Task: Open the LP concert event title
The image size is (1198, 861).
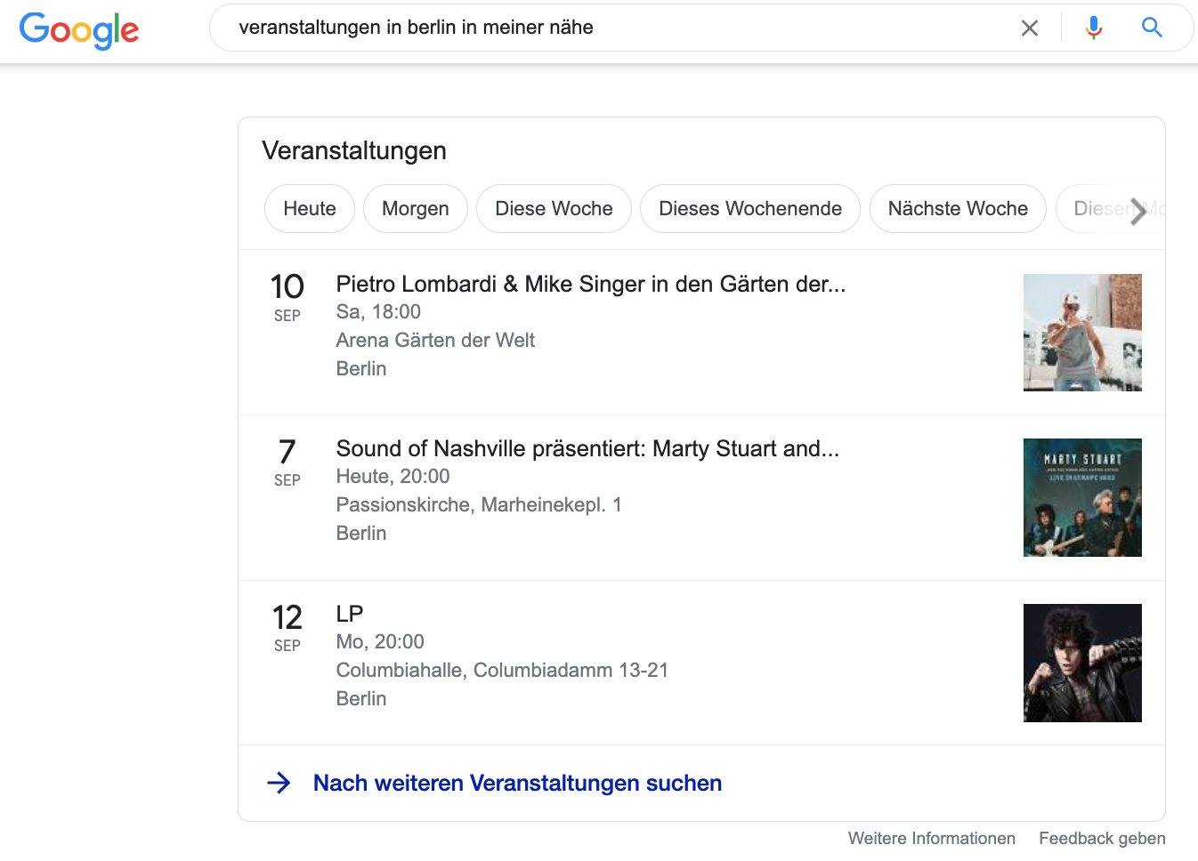Action: pyautogui.click(x=350, y=614)
